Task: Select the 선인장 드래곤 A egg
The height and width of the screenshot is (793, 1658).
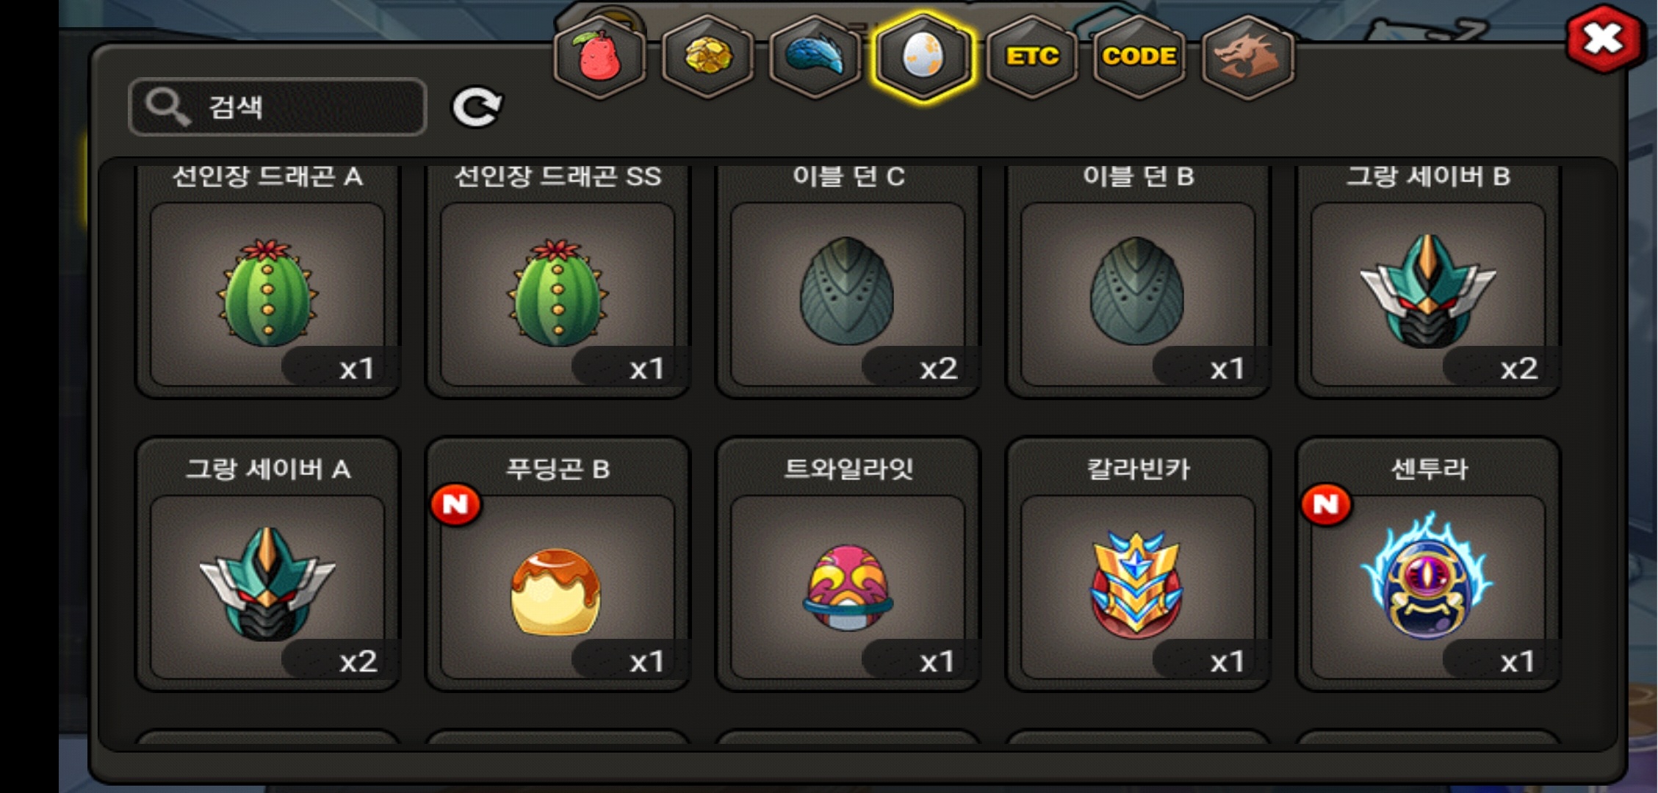Action: [x=267, y=281]
